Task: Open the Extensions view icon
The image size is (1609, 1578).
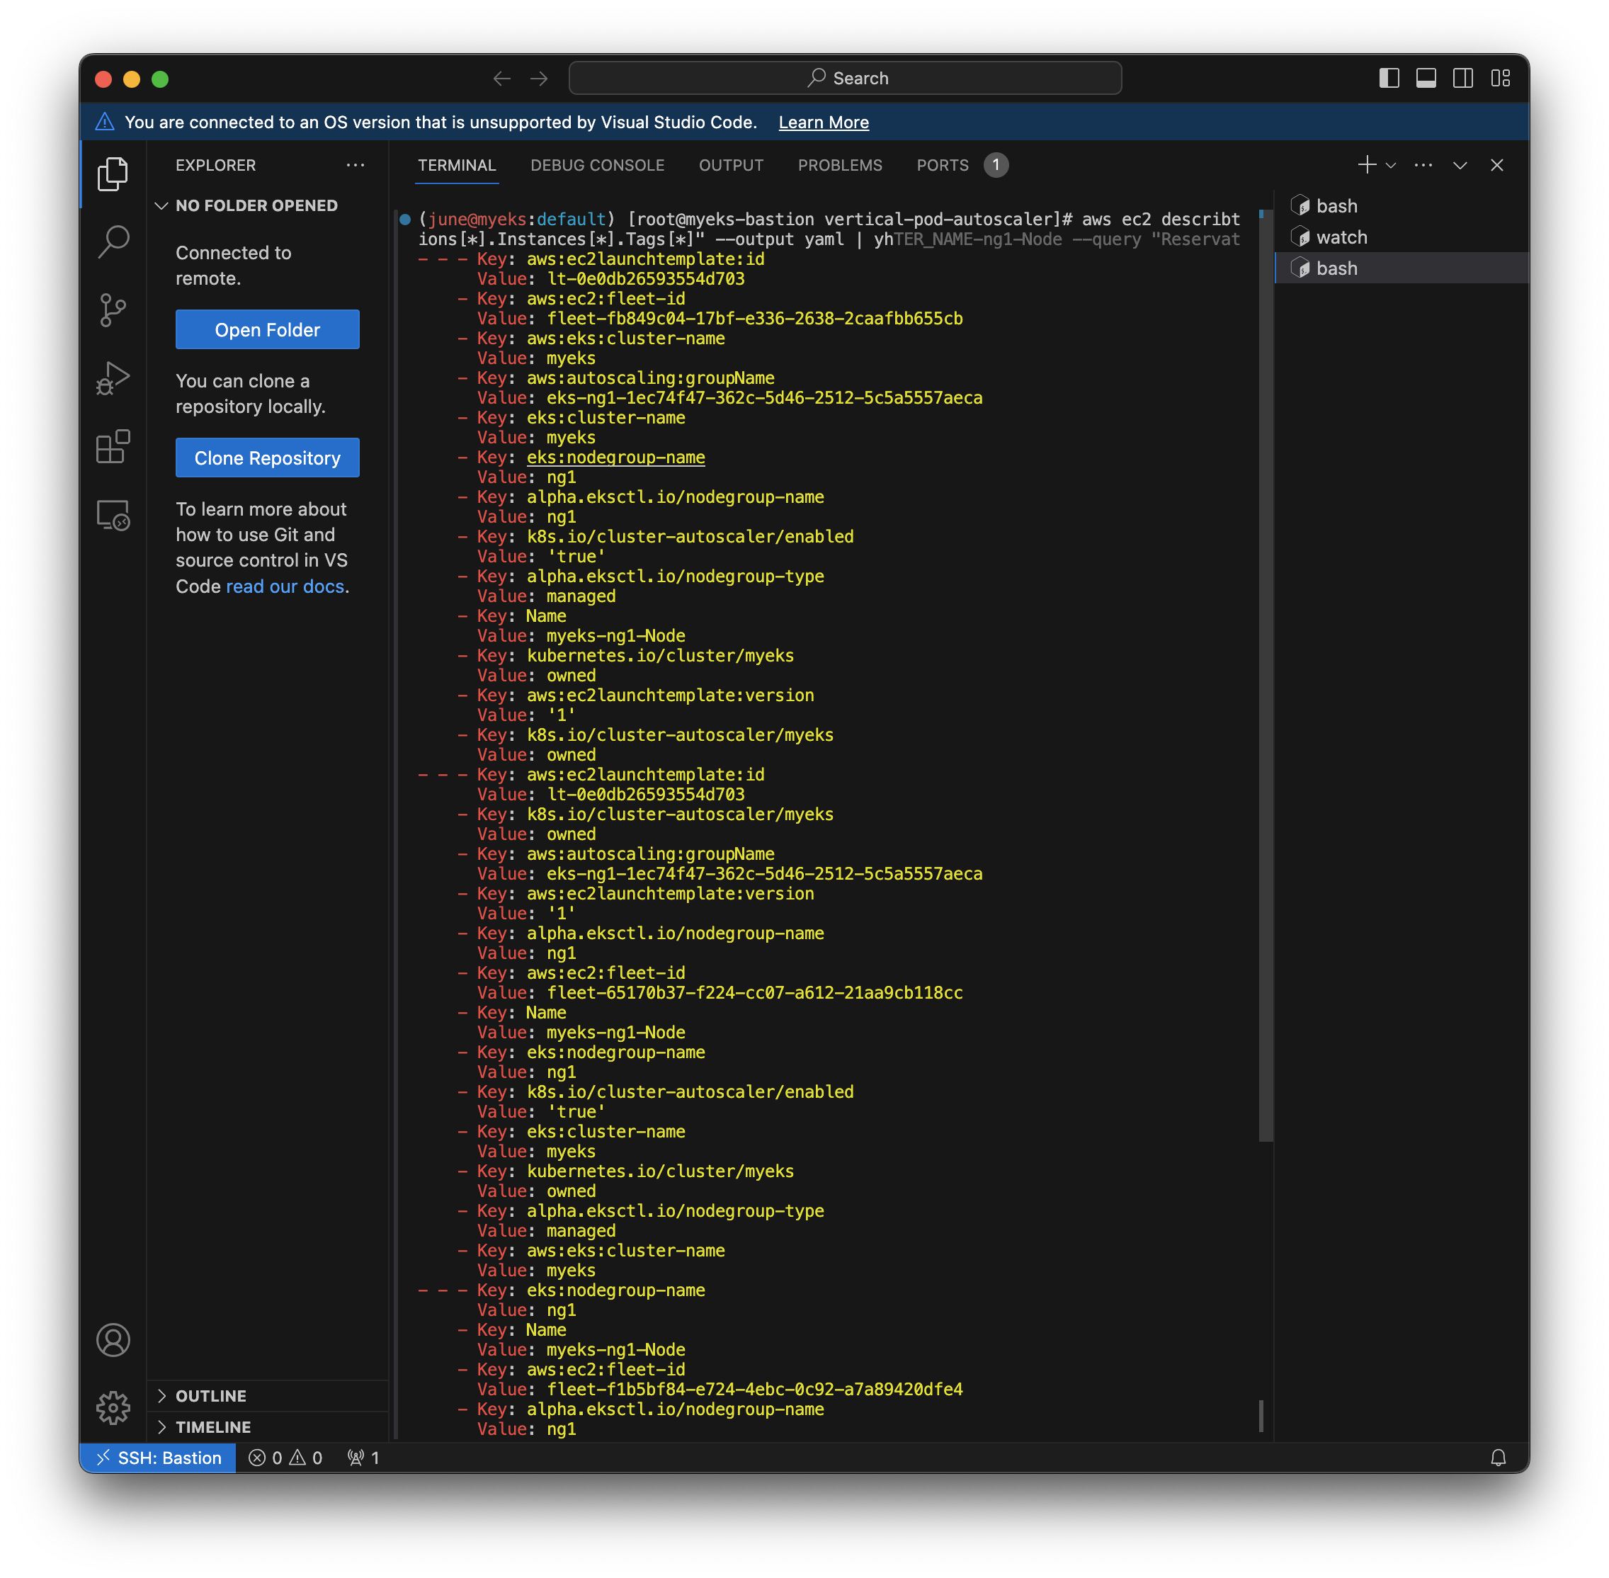Action: tap(113, 448)
